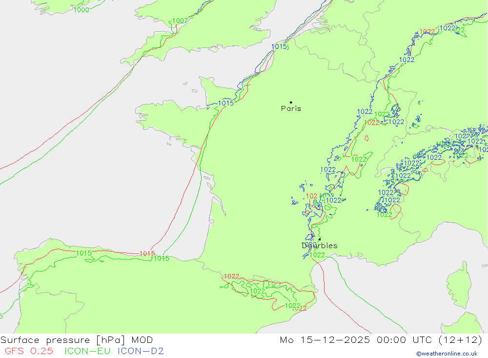Open the weatheronline.co.uk copyright link
This screenshot has width=488, height=358.
coord(447,354)
